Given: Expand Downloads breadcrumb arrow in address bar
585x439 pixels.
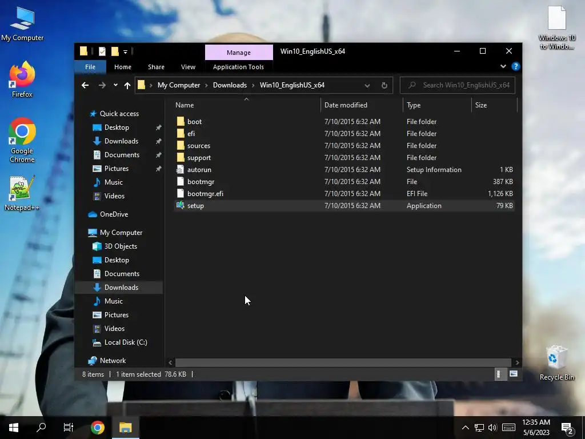Looking at the screenshot, I should point(253,86).
